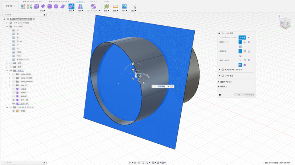This screenshot has height=165, width=295.
Task: Select the Plane form primitive tool
Action: pyautogui.click(x=43, y=6)
